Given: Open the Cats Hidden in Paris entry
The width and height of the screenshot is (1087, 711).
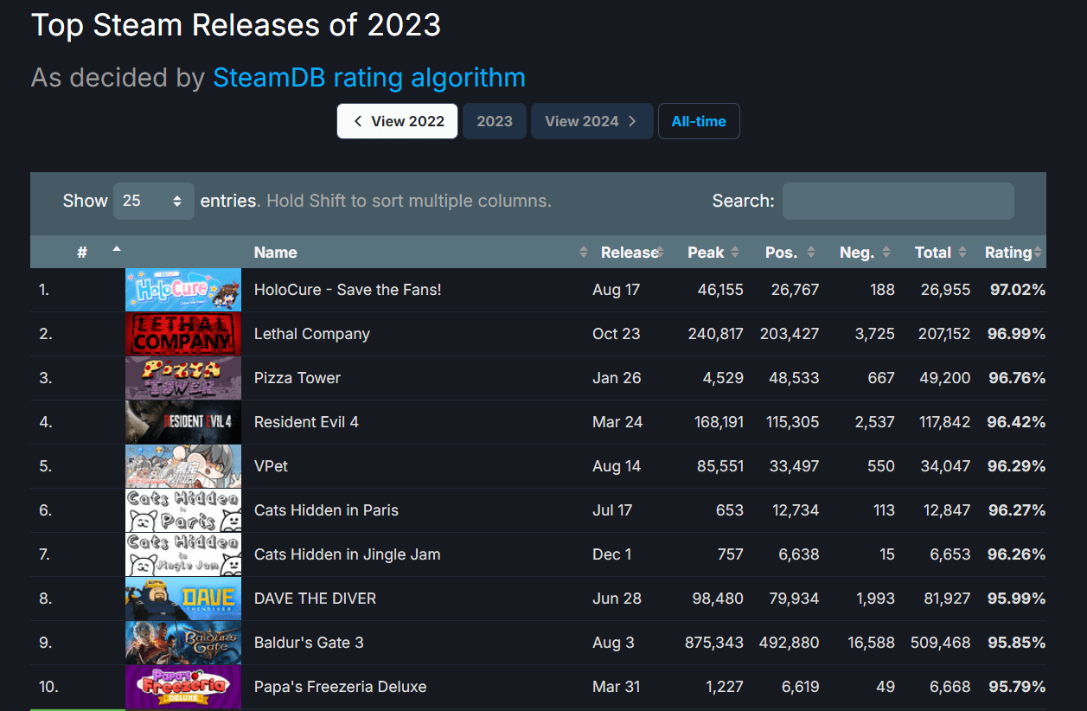Looking at the screenshot, I should 326,509.
